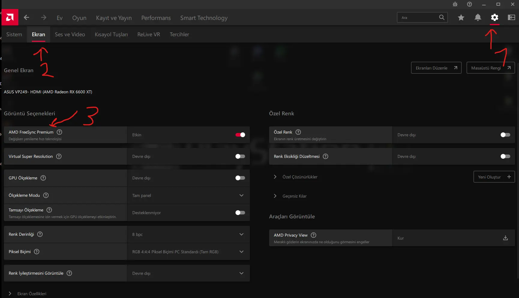Open Smart Technology menu

[204, 18]
